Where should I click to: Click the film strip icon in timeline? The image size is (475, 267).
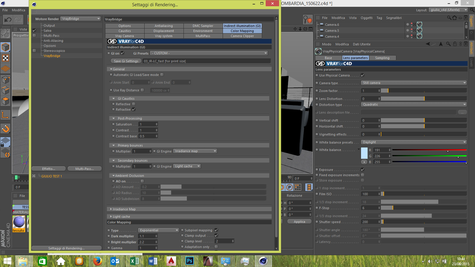coord(309,187)
